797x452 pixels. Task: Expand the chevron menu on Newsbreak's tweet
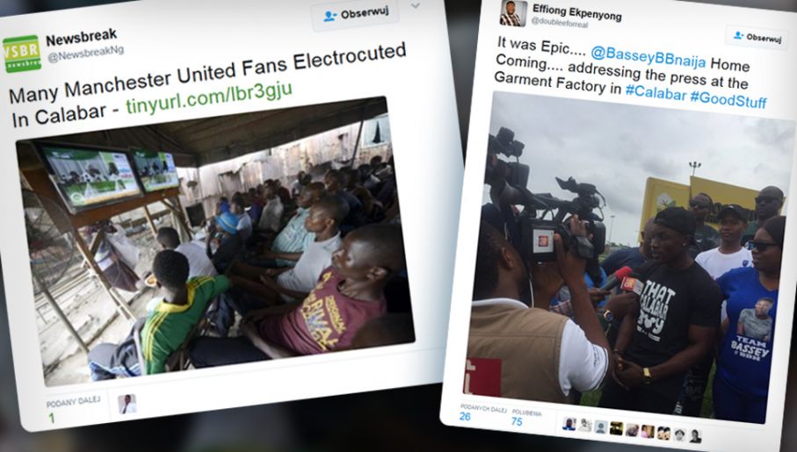[416, 6]
